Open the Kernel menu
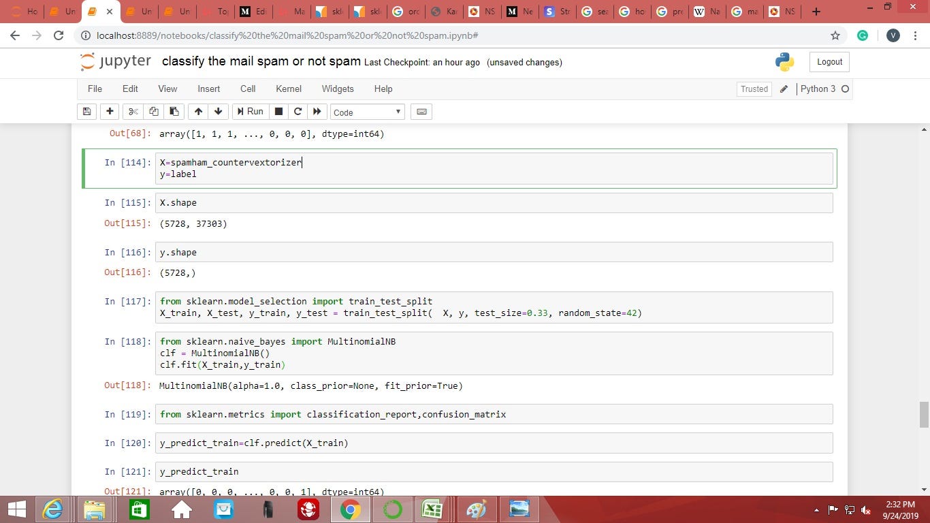The image size is (930, 523). click(x=288, y=89)
